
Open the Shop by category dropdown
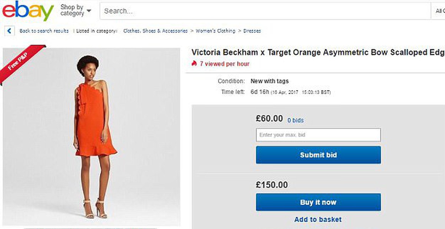coord(76,10)
